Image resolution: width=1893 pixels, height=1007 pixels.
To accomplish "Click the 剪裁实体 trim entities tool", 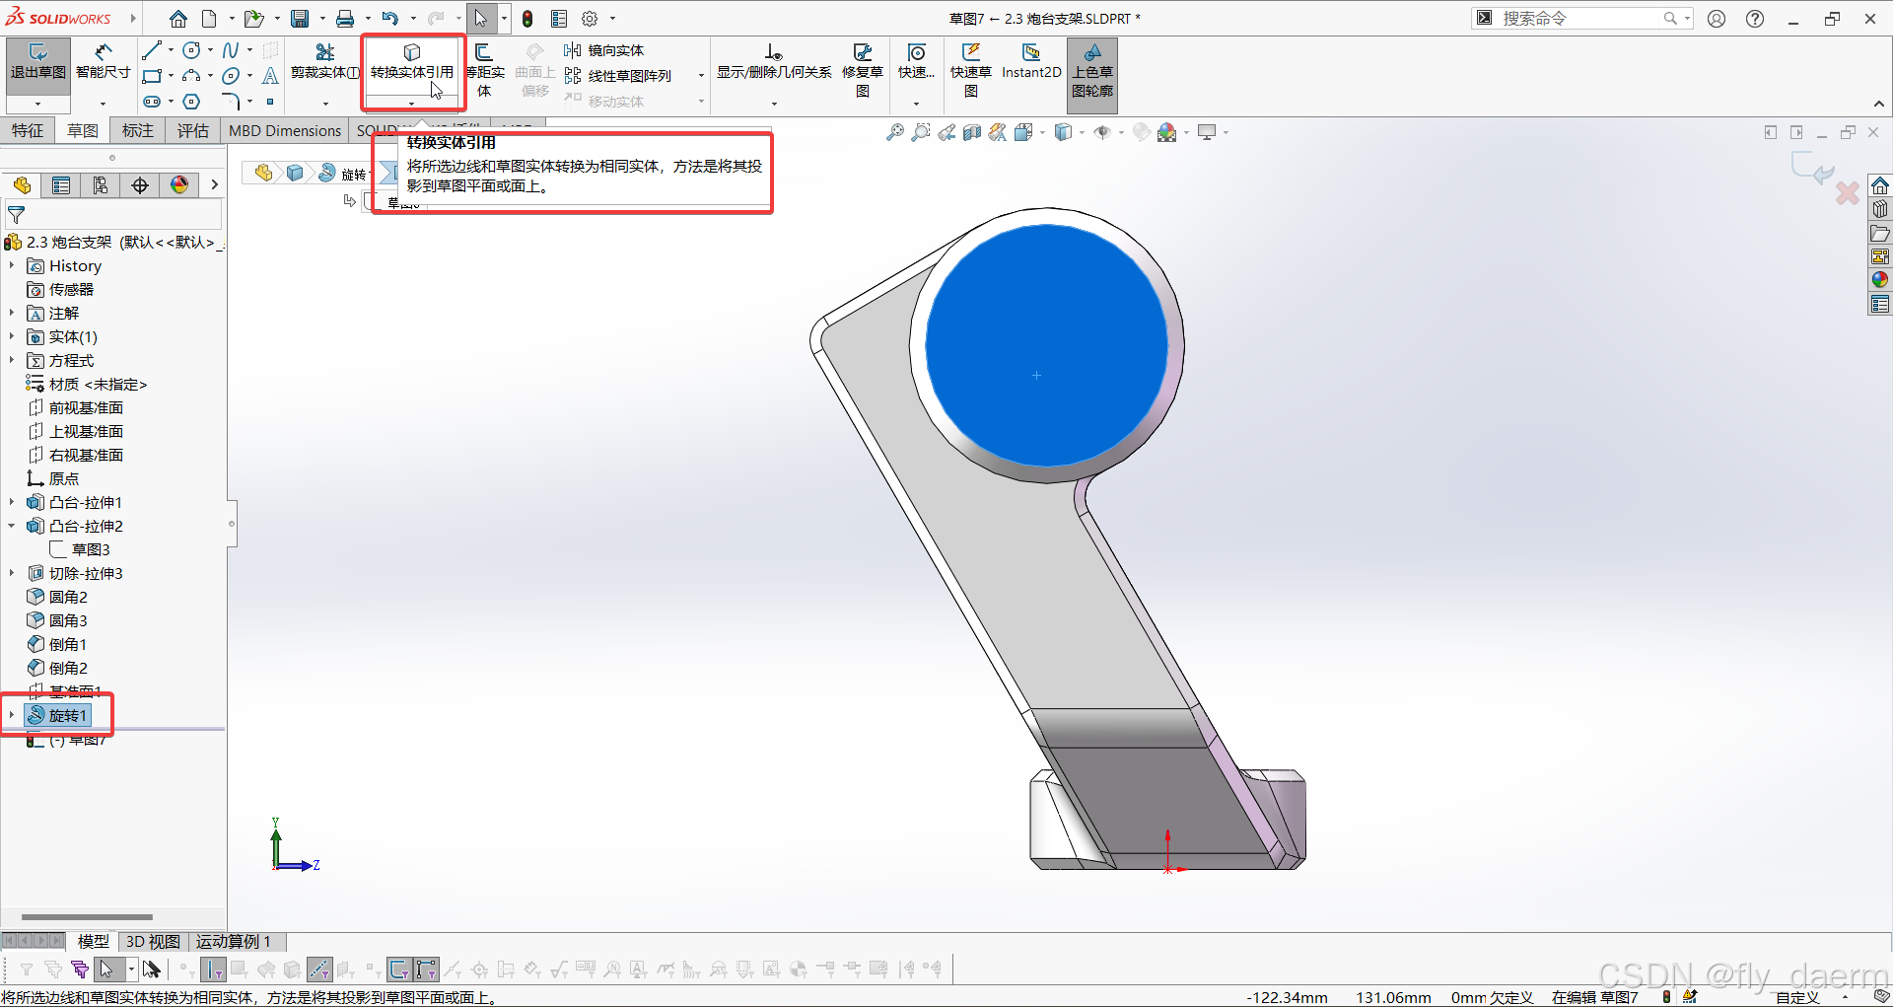I will pos(325,61).
